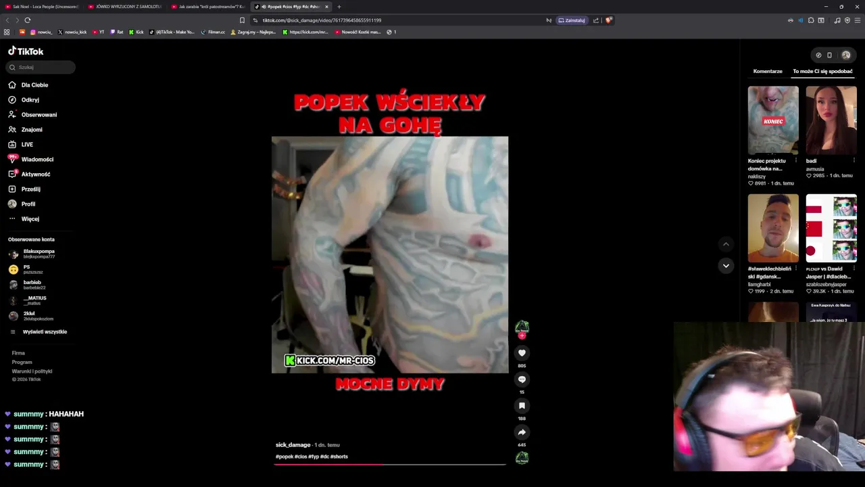Open #sławeklechbieliński video thumbnail

(773, 229)
